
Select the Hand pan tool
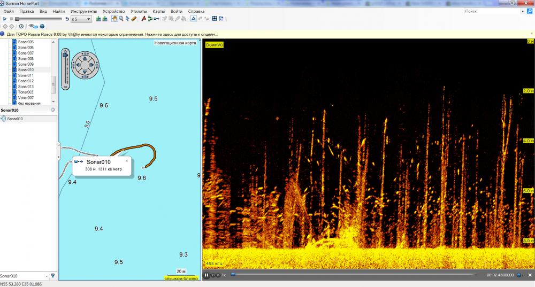(x=114, y=19)
